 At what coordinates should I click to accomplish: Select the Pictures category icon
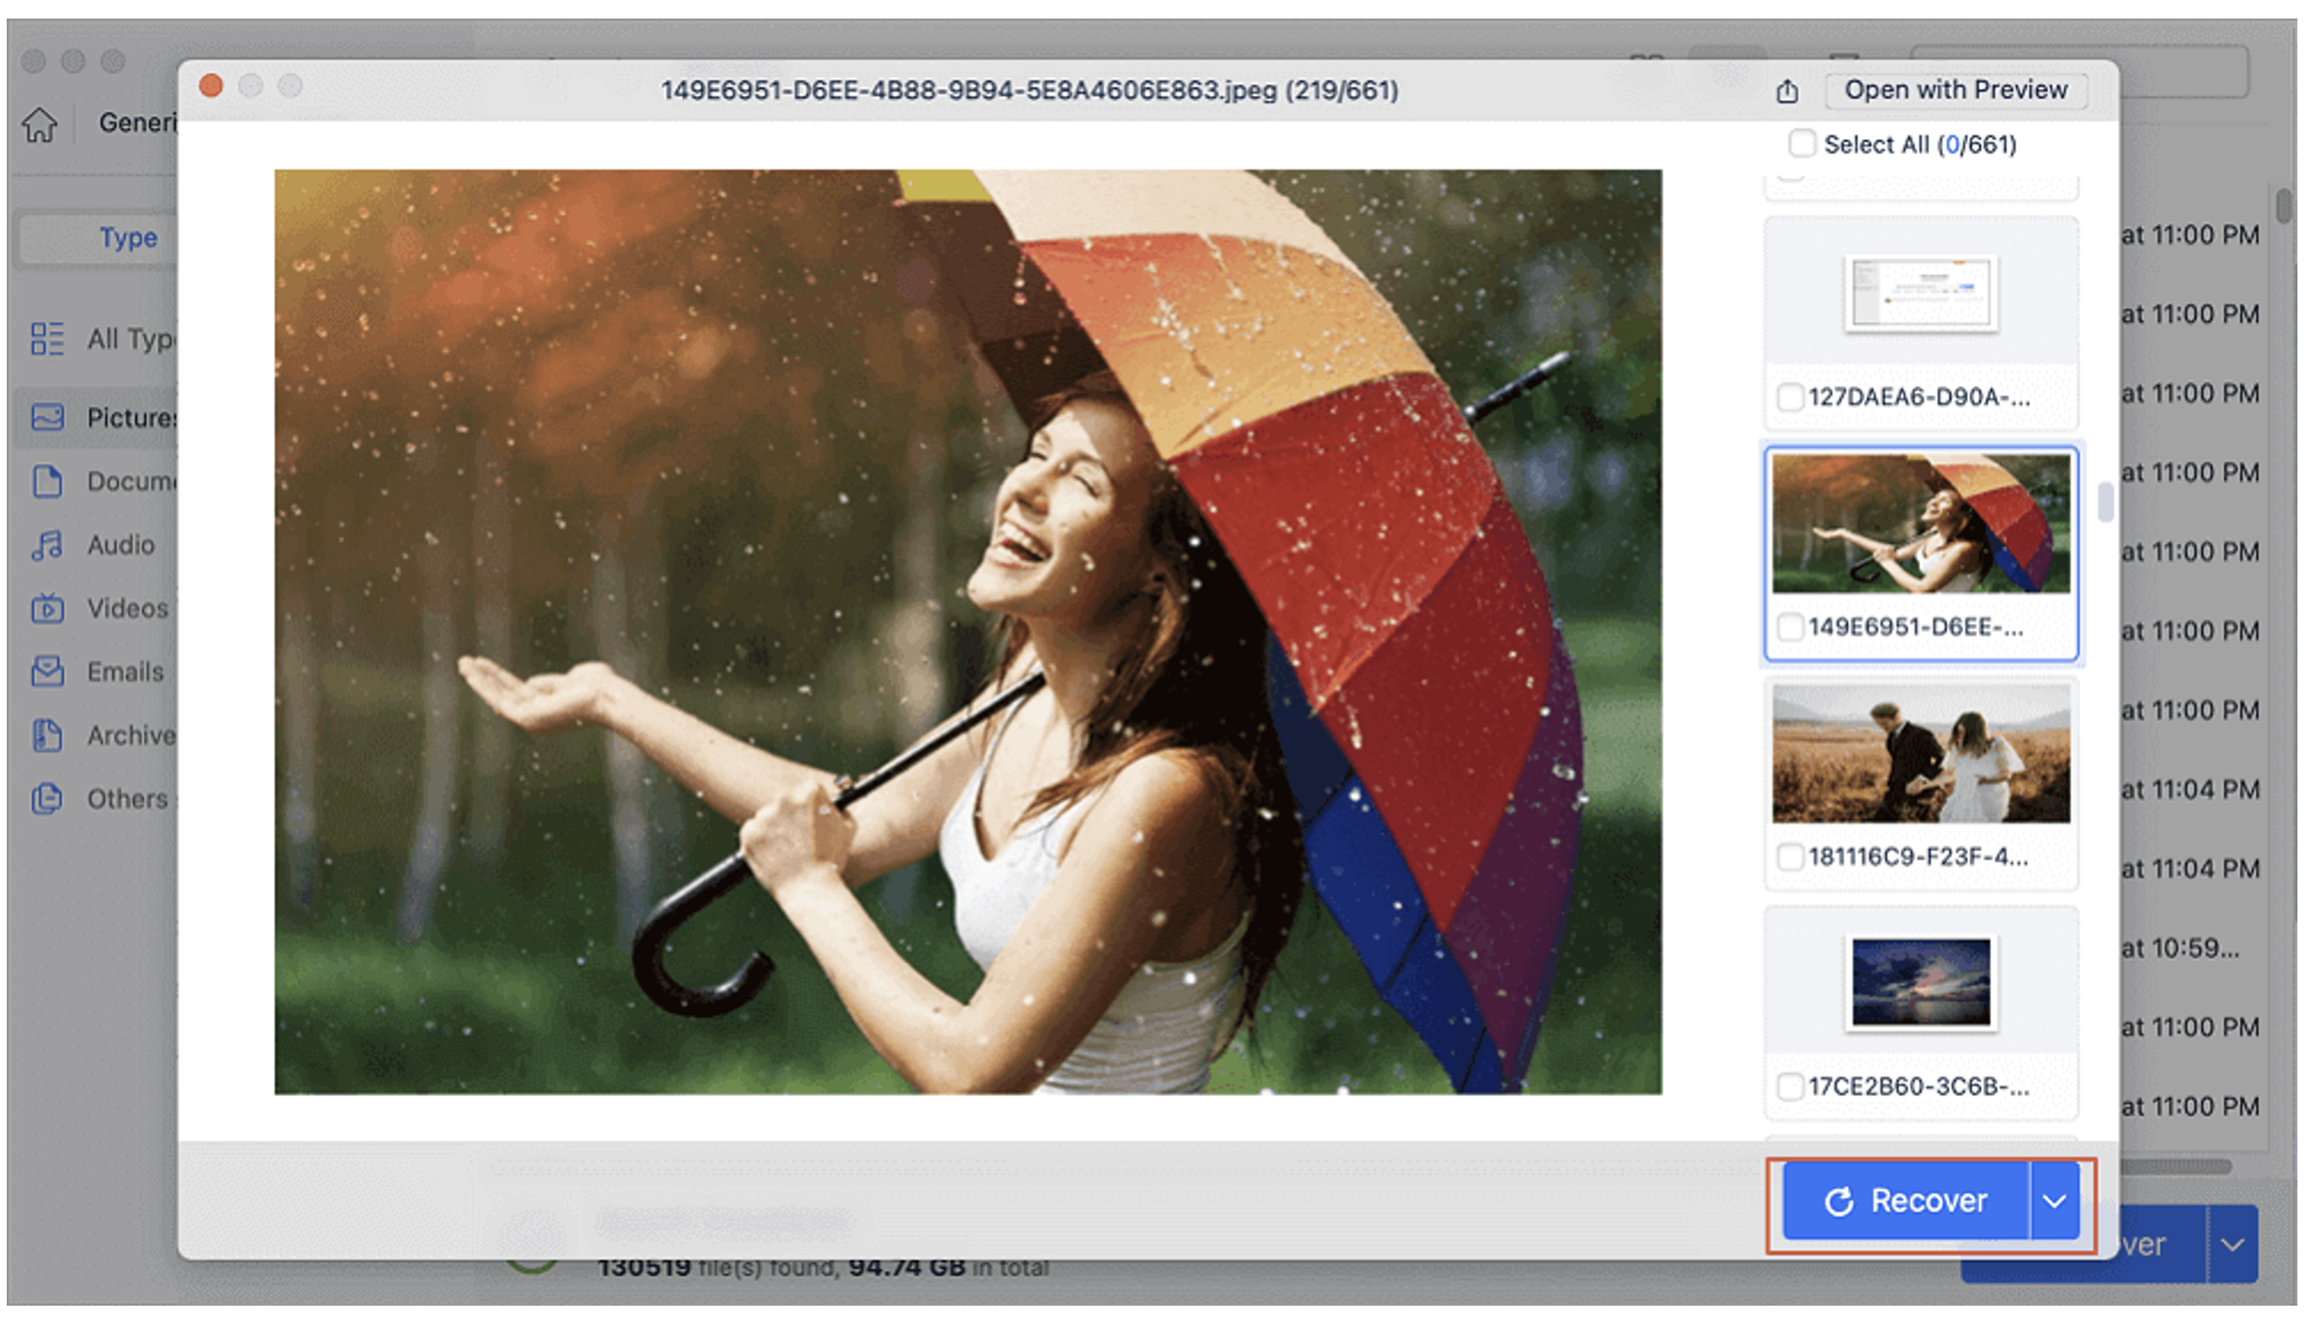[47, 417]
